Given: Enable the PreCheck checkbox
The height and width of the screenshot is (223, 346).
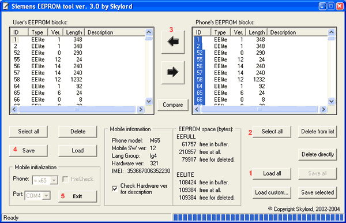Looking at the screenshot, I should click(65, 179).
